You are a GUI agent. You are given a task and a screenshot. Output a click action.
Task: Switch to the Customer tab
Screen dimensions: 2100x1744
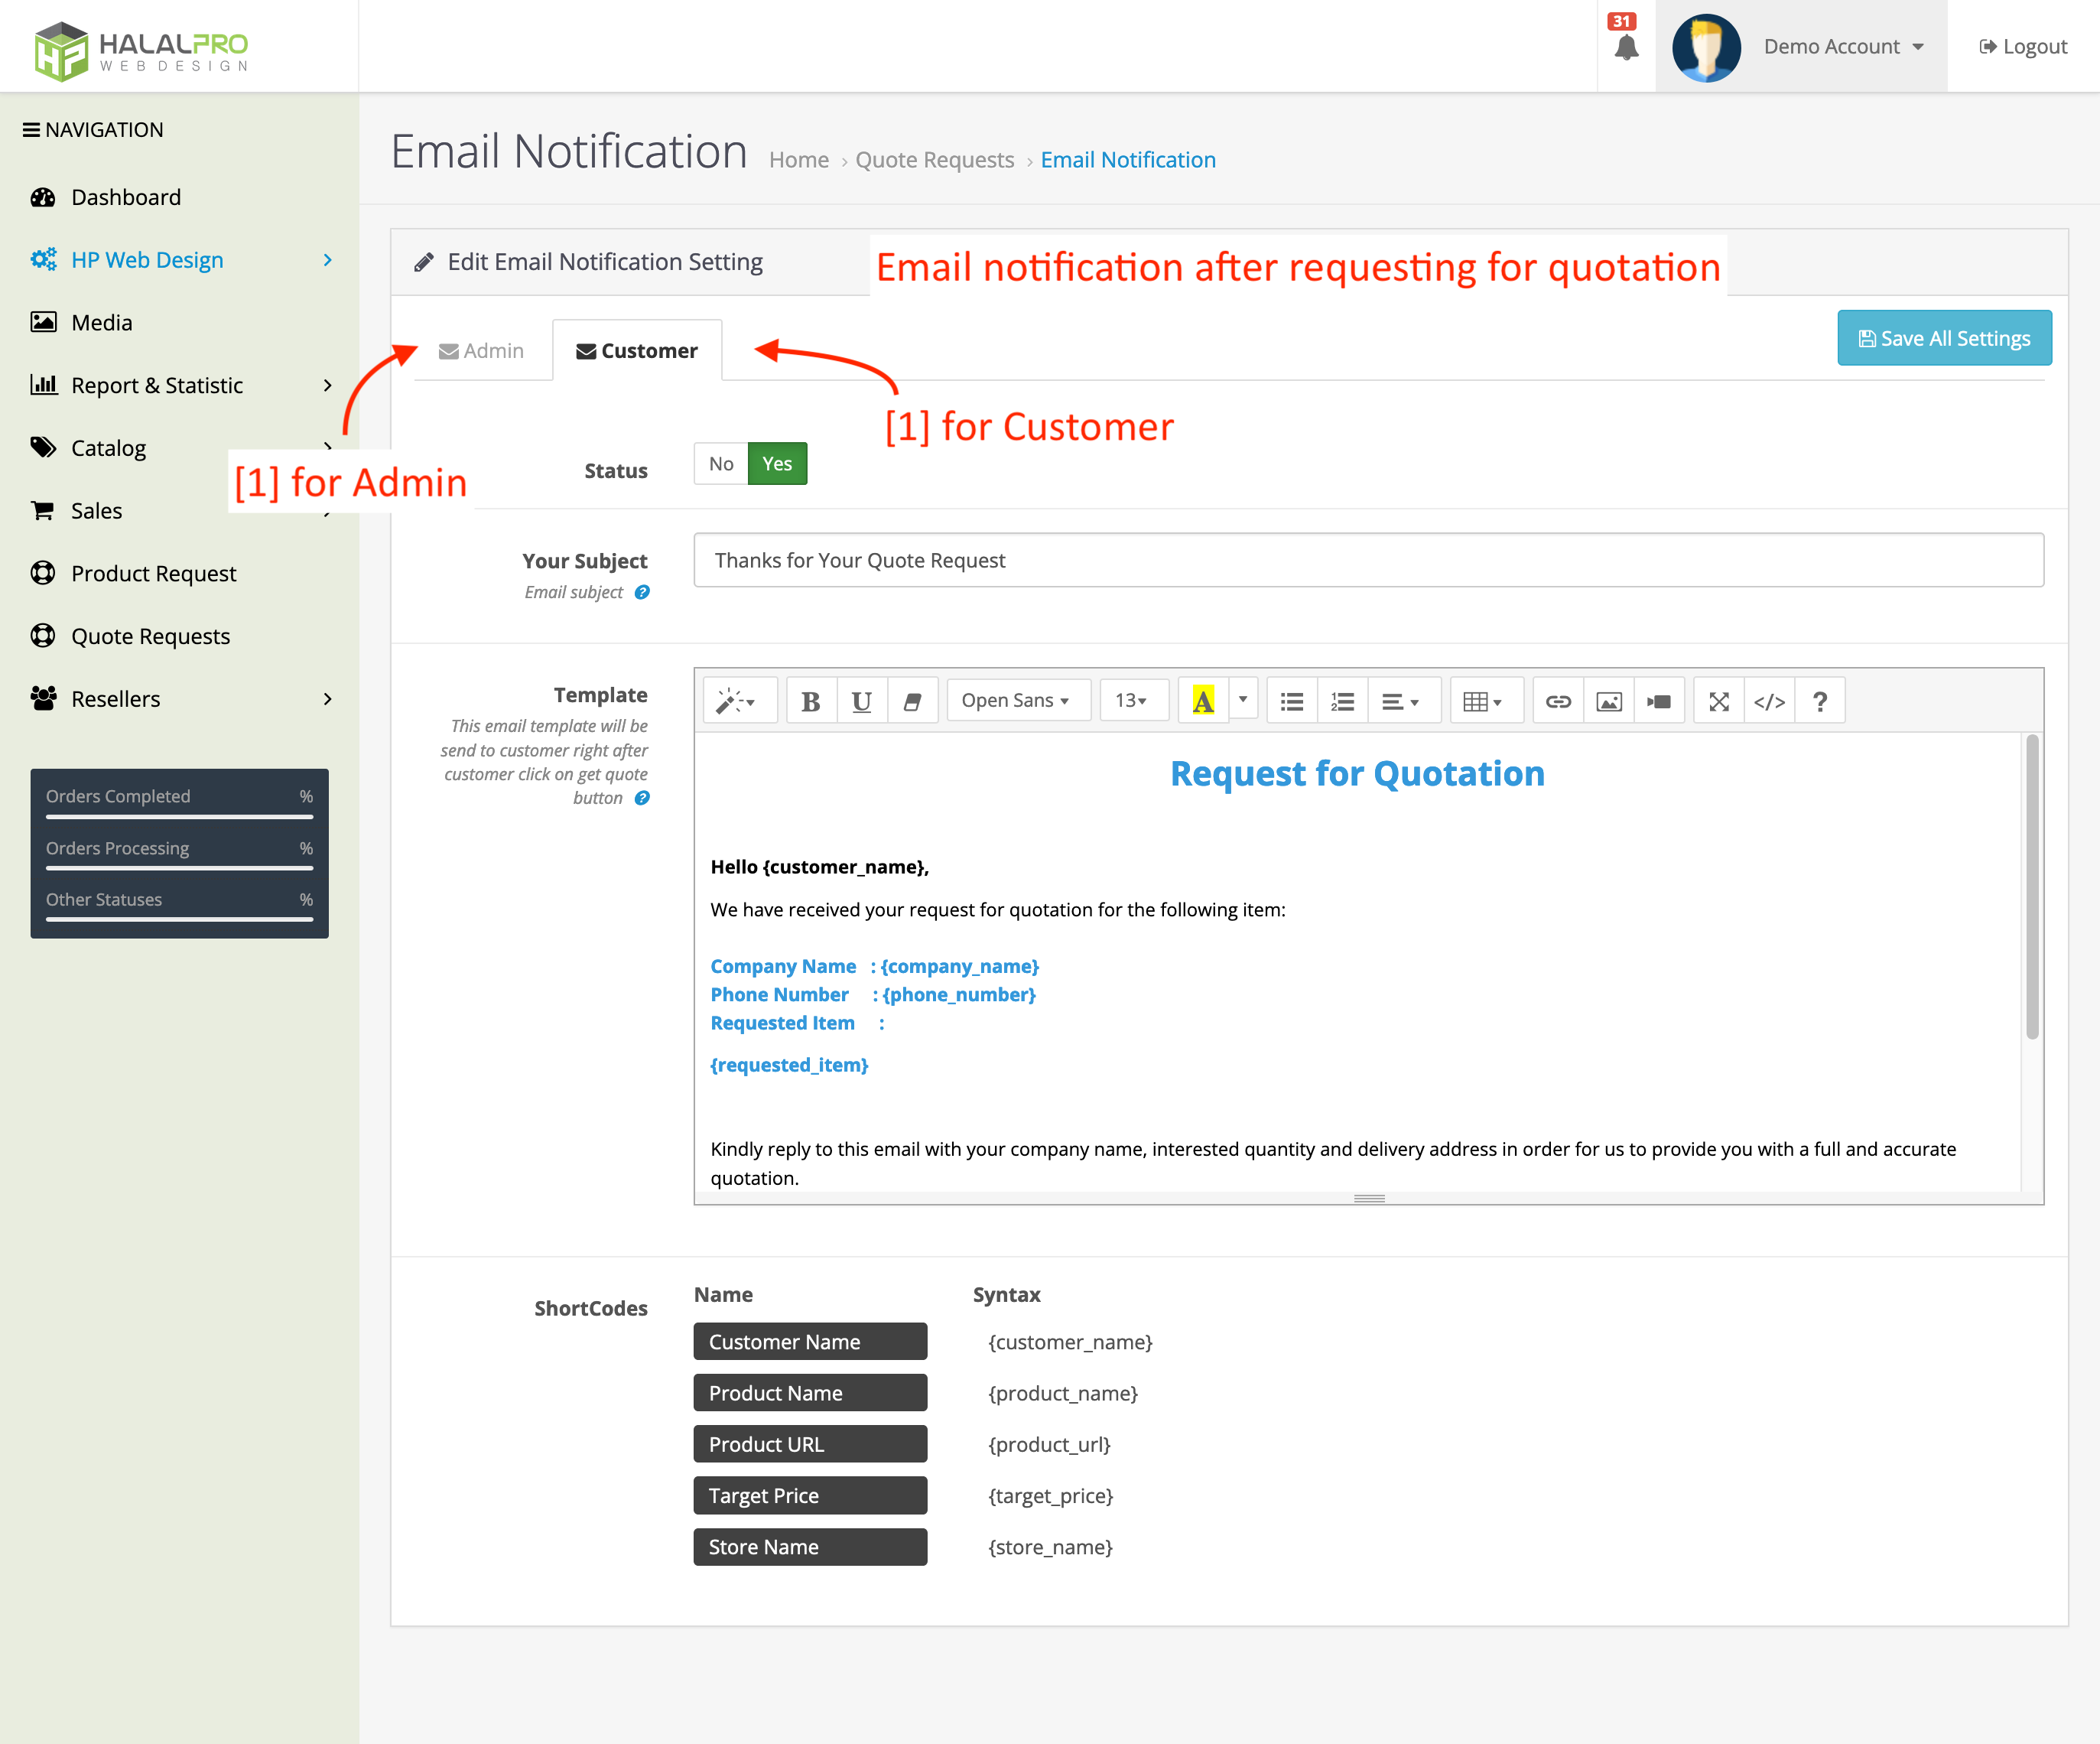coord(637,350)
